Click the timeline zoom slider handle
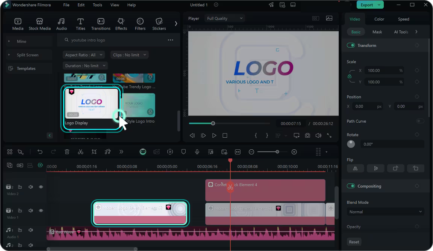Viewport: 433px width, 251px height. (x=277, y=152)
